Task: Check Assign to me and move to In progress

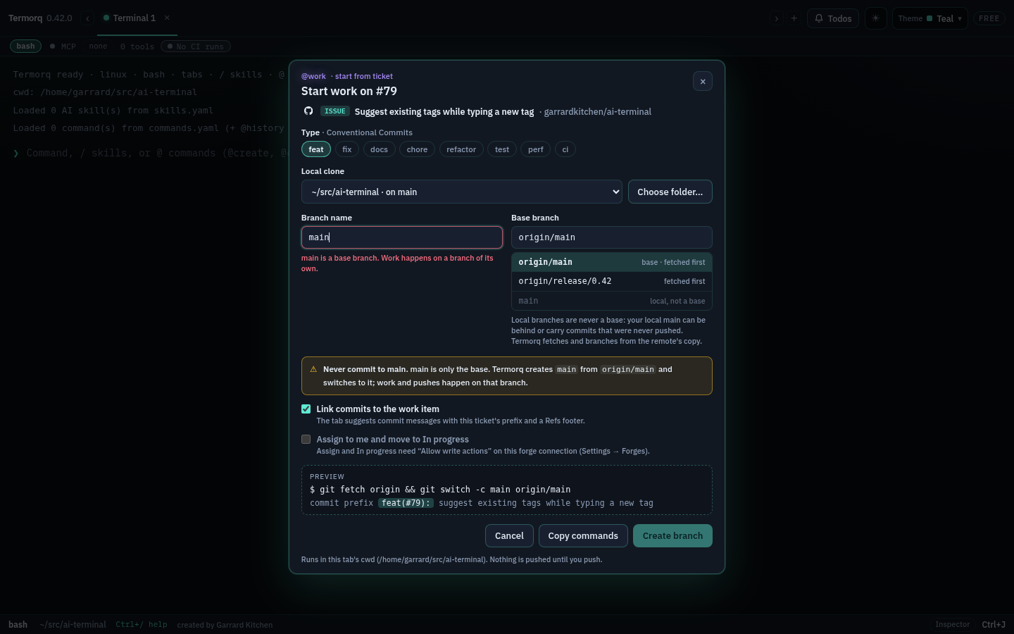Action: [x=306, y=440]
